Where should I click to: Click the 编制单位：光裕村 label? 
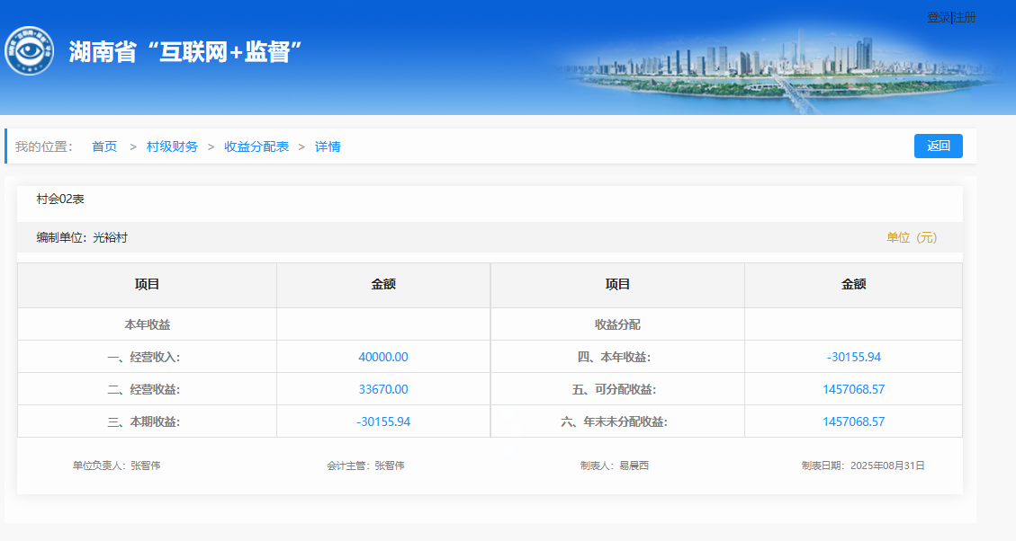point(88,237)
